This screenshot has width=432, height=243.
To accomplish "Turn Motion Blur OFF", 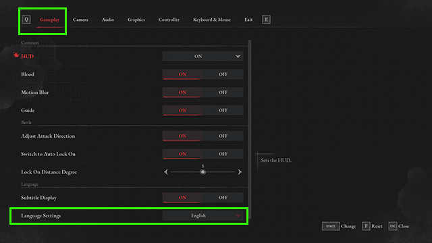I will (223, 92).
